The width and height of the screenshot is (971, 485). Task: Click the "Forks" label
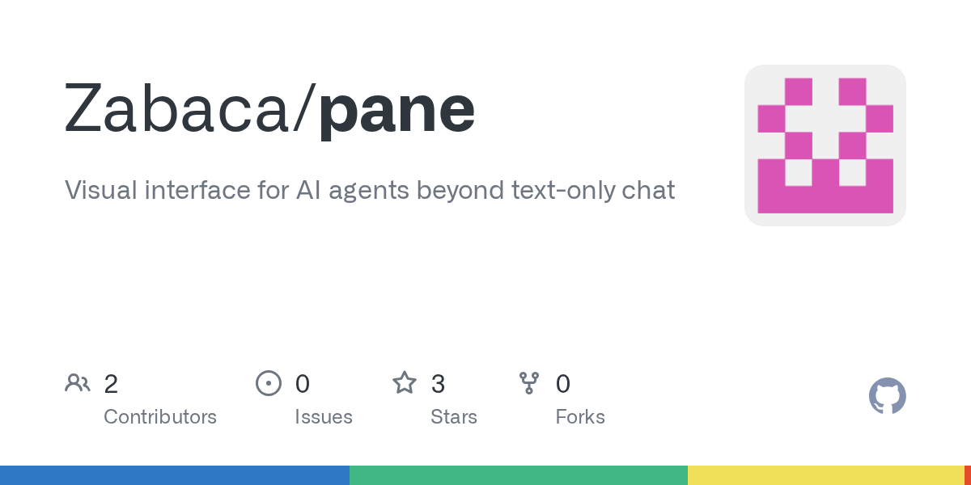pyautogui.click(x=580, y=417)
